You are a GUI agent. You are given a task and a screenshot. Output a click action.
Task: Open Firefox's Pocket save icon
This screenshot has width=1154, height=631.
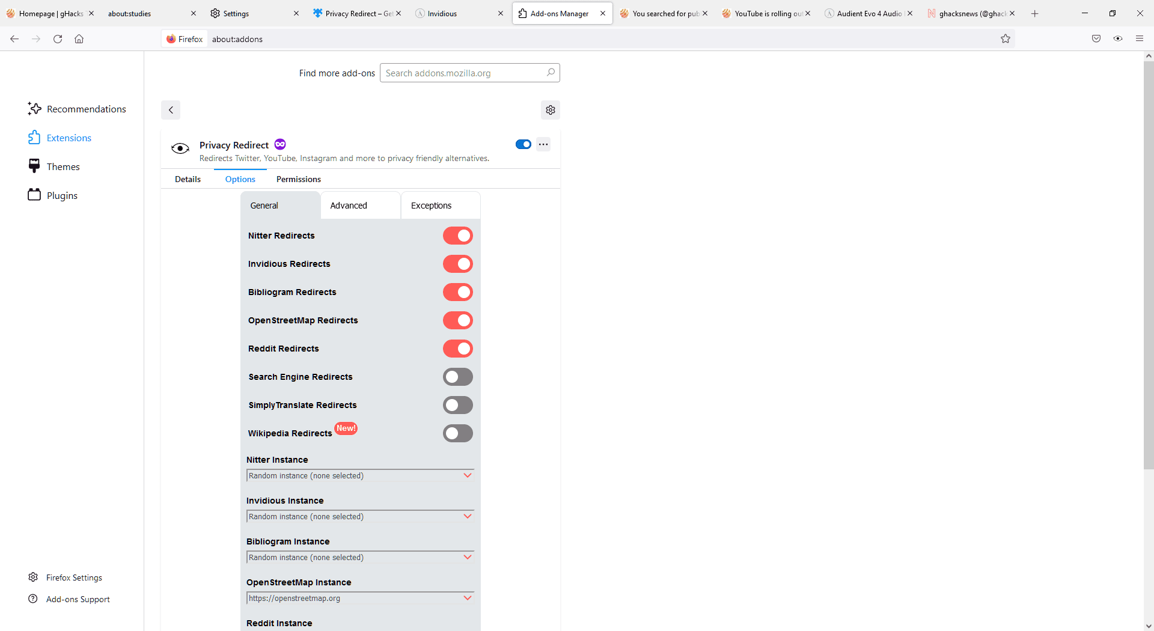(x=1096, y=38)
